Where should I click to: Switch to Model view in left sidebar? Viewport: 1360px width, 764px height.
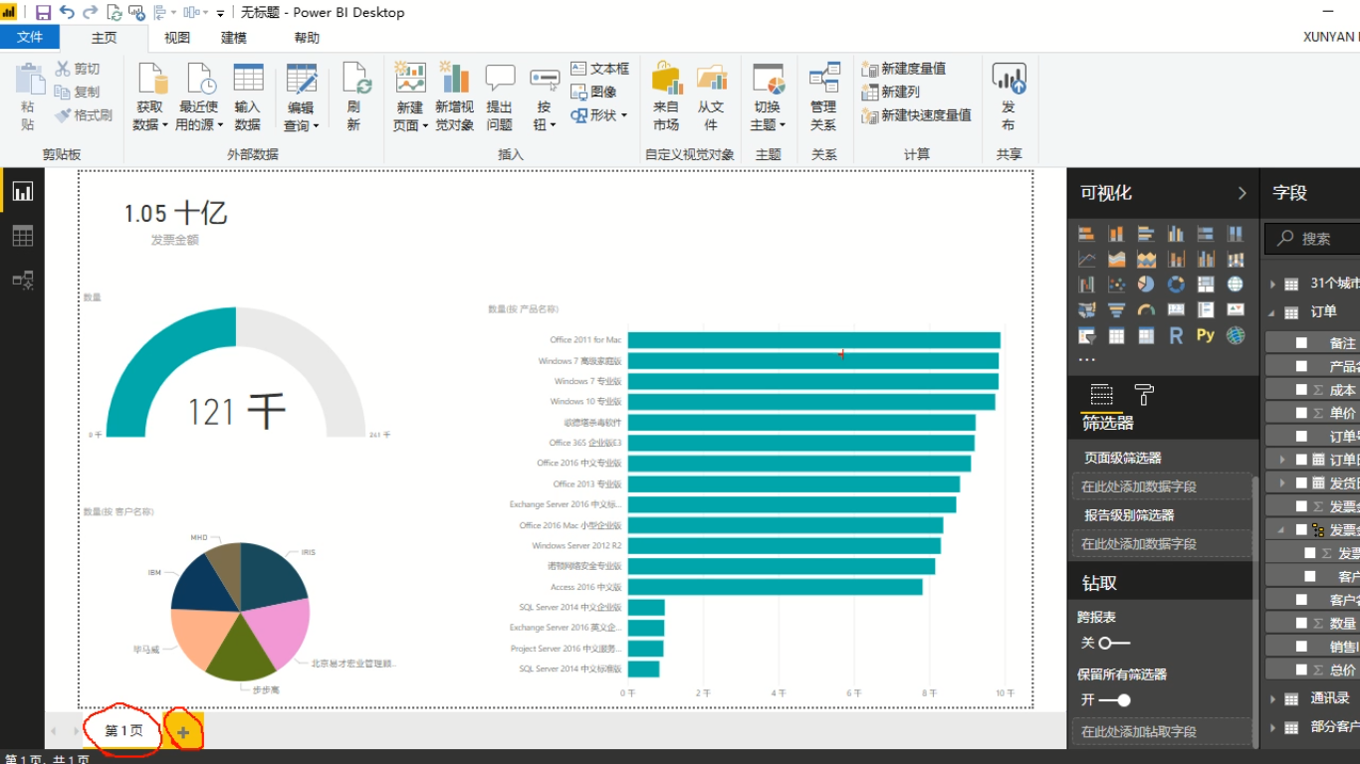(x=22, y=281)
